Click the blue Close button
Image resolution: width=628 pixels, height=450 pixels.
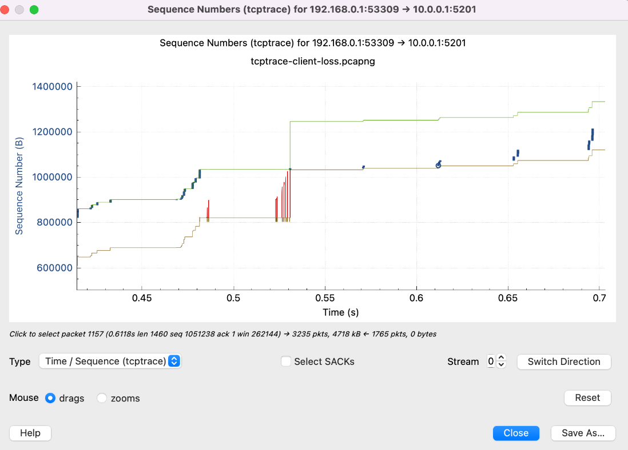tap(515, 433)
